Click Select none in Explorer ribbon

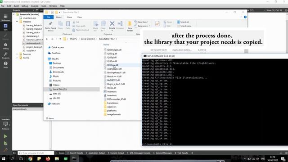pyautogui.click(x=184, y=26)
